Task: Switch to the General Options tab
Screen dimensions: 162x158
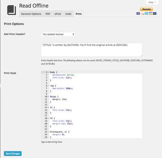Action: pos(31,14)
